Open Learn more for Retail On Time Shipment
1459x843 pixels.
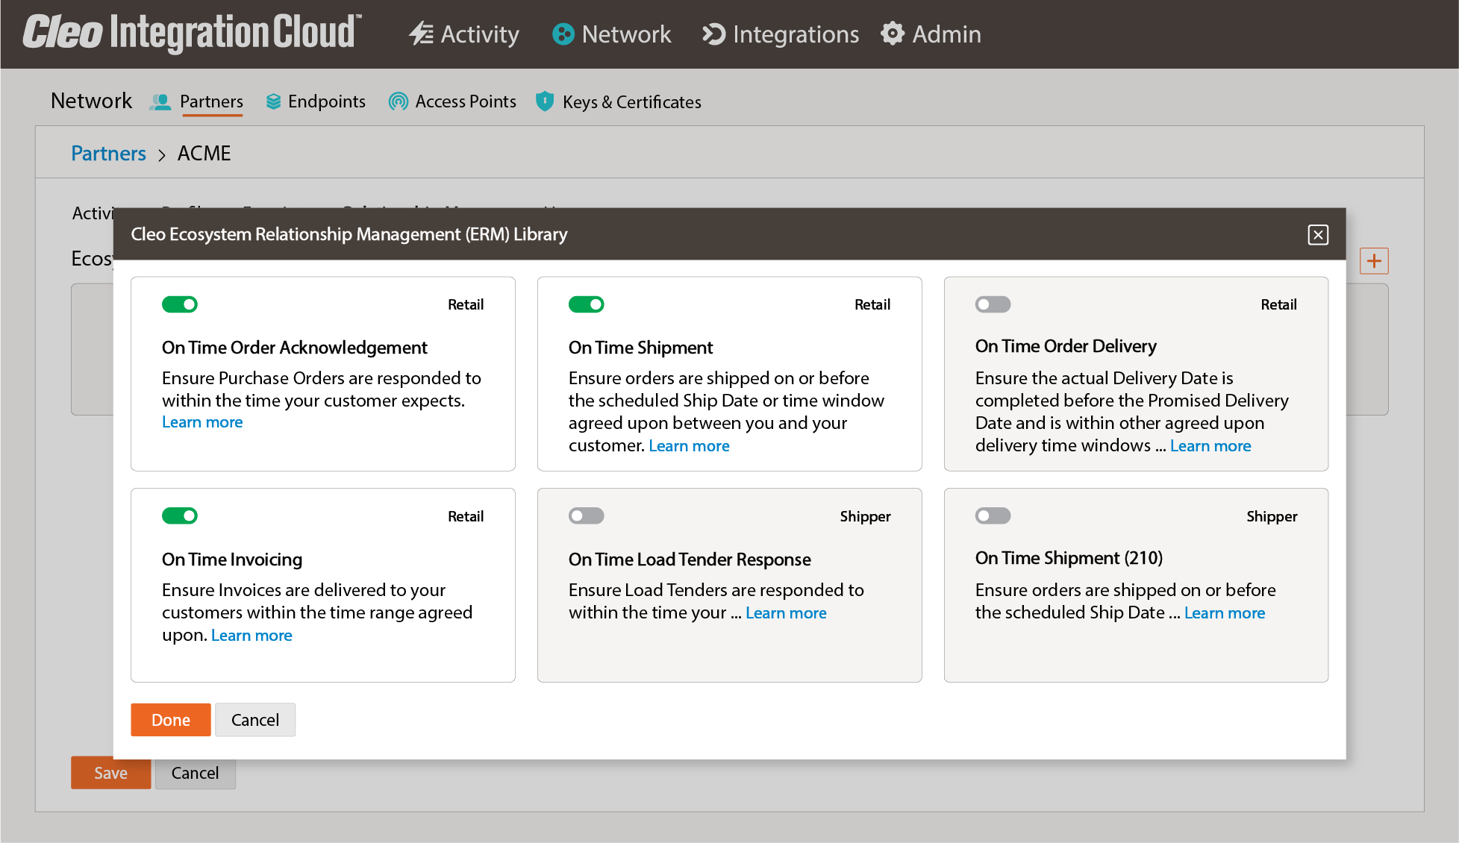pyautogui.click(x=689, y=446)
